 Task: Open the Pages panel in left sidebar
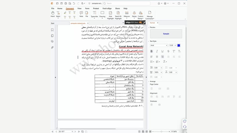pyautogui.click(x=52, y=35)
